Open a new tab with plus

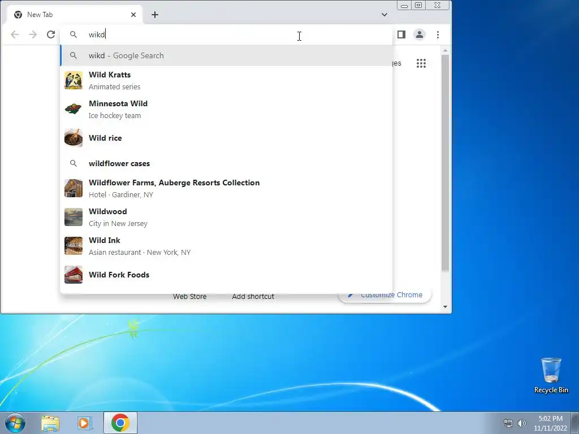click(155, 15)
